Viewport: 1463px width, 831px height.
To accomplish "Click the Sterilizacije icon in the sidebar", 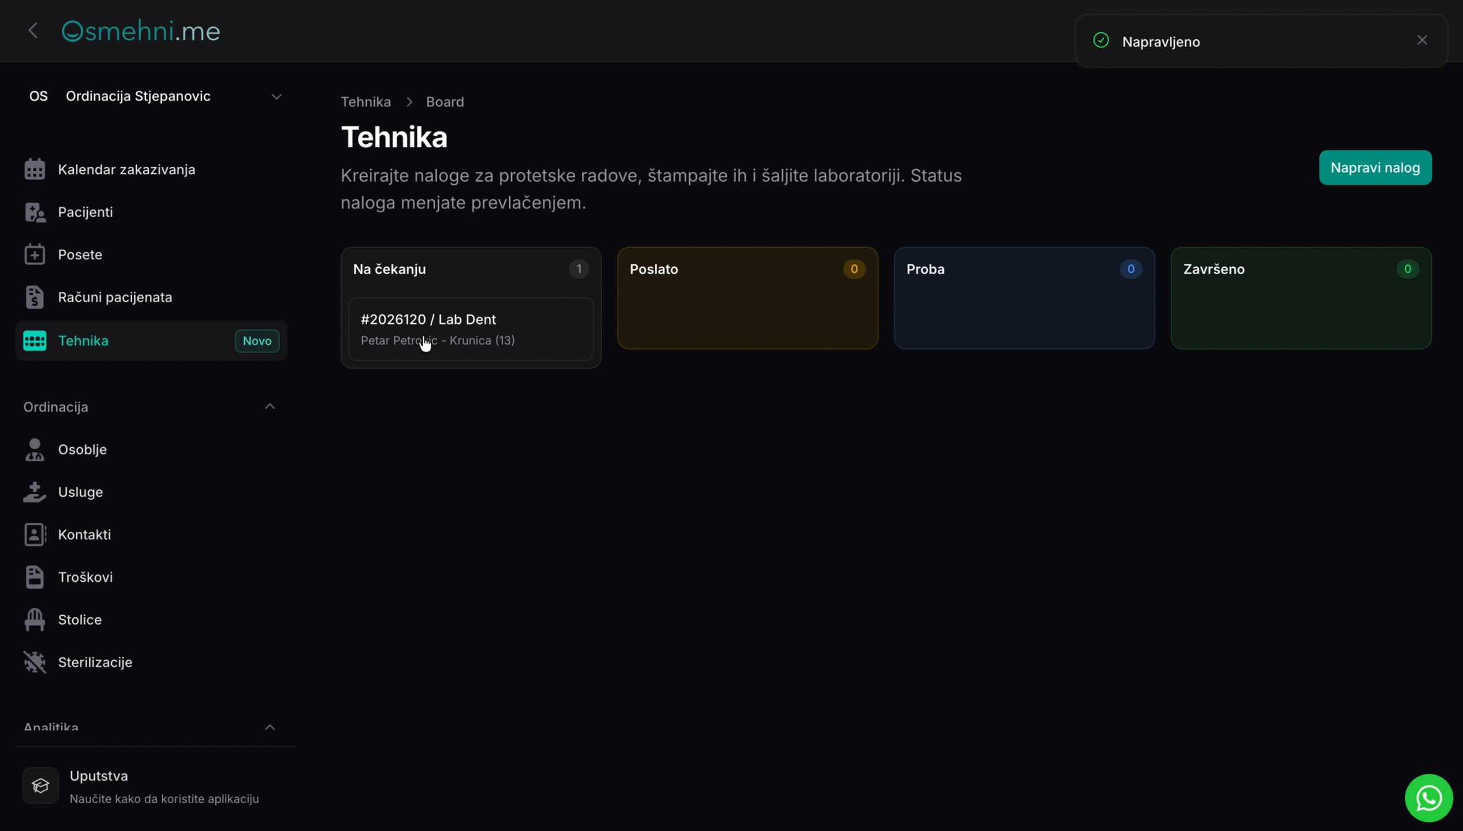I will [x=35, y=662].
